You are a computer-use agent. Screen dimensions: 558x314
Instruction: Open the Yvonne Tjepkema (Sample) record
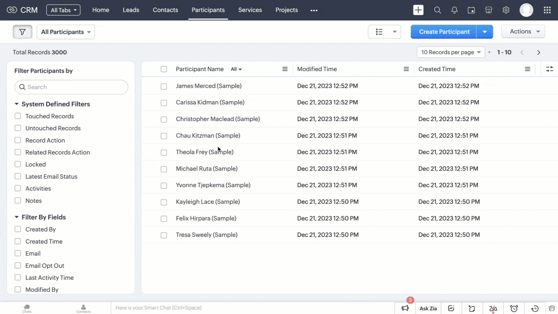click(213, 185)
